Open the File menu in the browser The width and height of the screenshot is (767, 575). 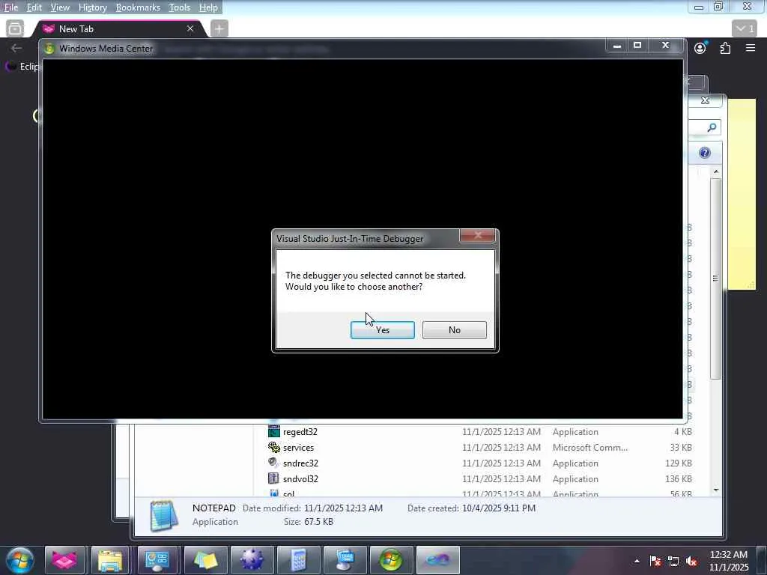pyautogui.click(x=10, y=7)
